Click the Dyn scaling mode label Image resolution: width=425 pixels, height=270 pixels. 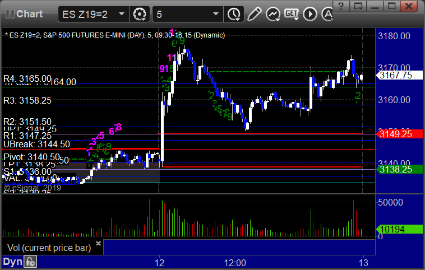[13, 262]
